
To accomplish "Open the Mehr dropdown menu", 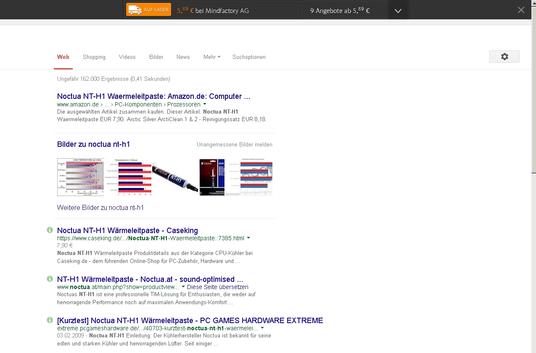I will 212,57.
